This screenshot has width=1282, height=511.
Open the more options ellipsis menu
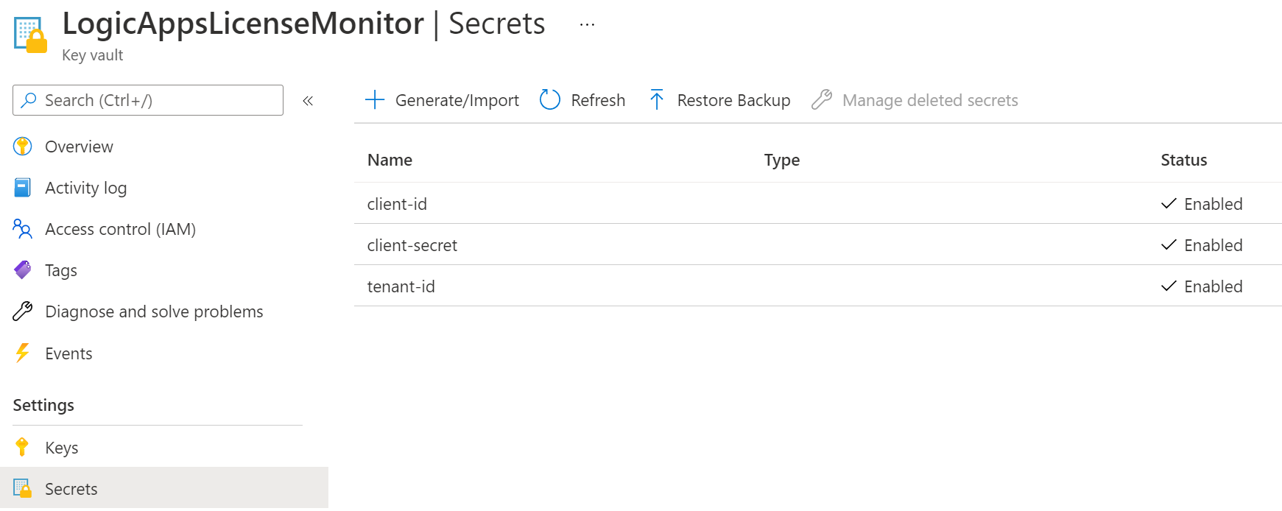587,24
